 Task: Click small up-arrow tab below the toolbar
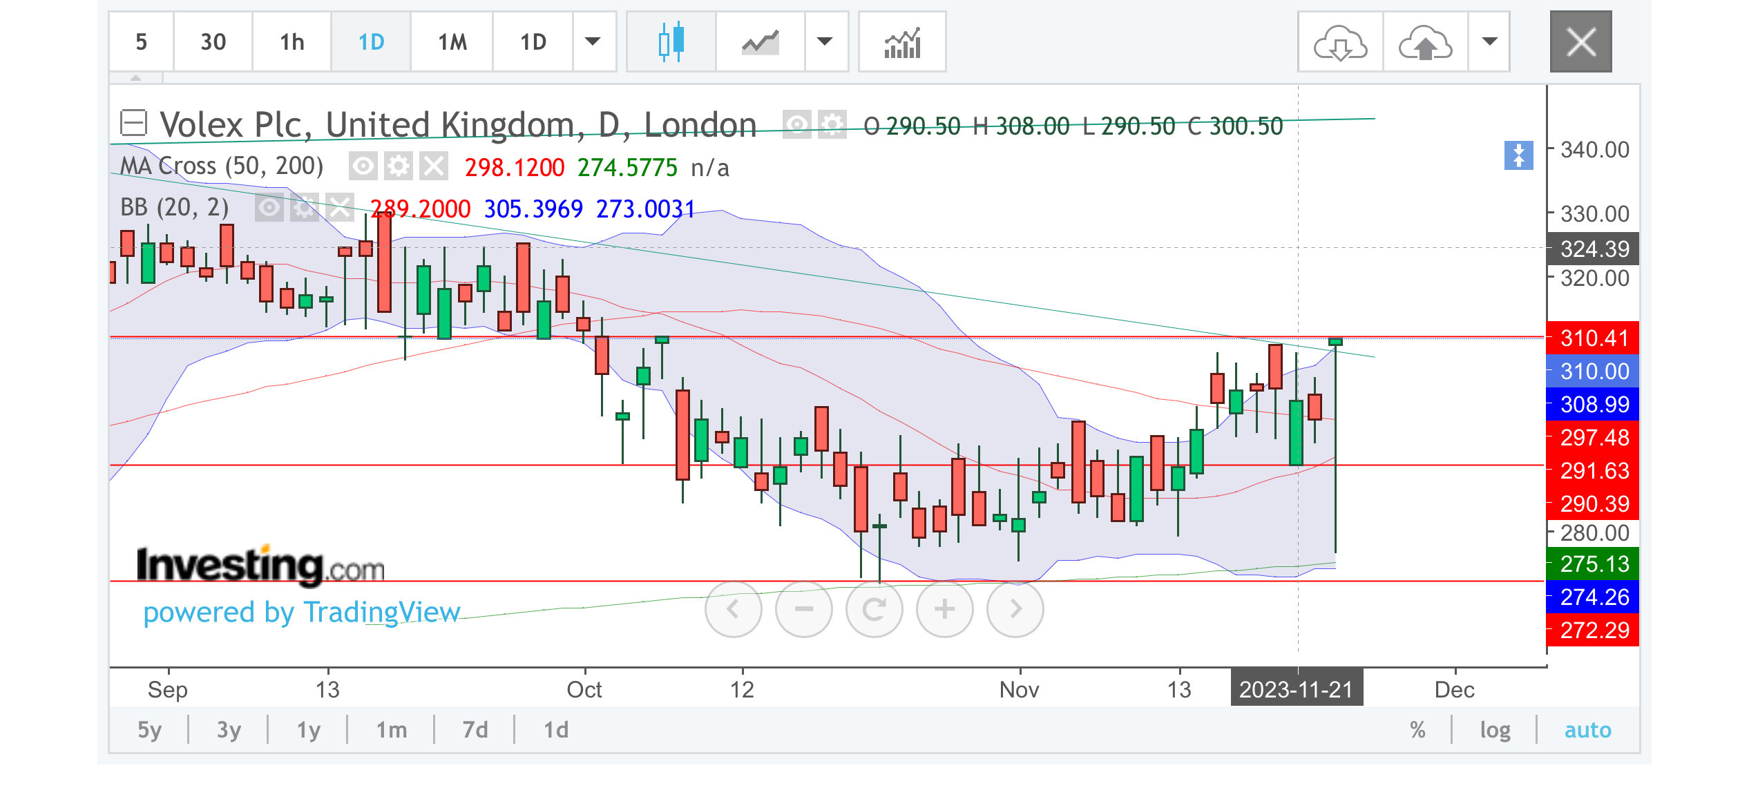136,78
